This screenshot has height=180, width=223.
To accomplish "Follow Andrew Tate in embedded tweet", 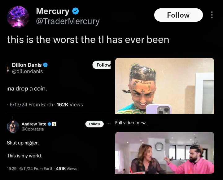I will coord(94,124).
